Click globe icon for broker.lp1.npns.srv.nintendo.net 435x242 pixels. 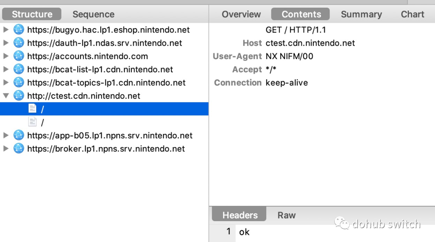point(19,149)
